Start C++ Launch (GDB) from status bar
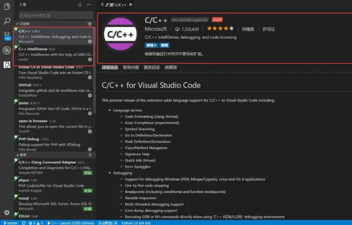Viewport: 352px width, 225px height. coord(71,223)
